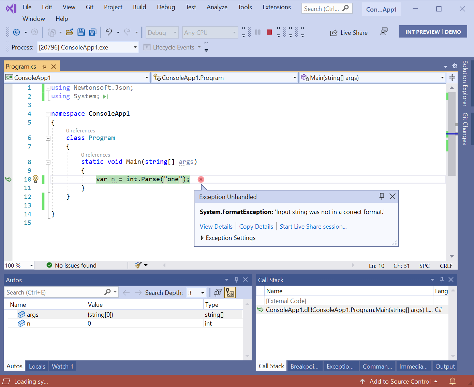Image resolution: width=474 pixels, height=387 pixels.
Task: Select the ConsoleApp1.Program.Main call stack frame
Action: pos(352,310)
